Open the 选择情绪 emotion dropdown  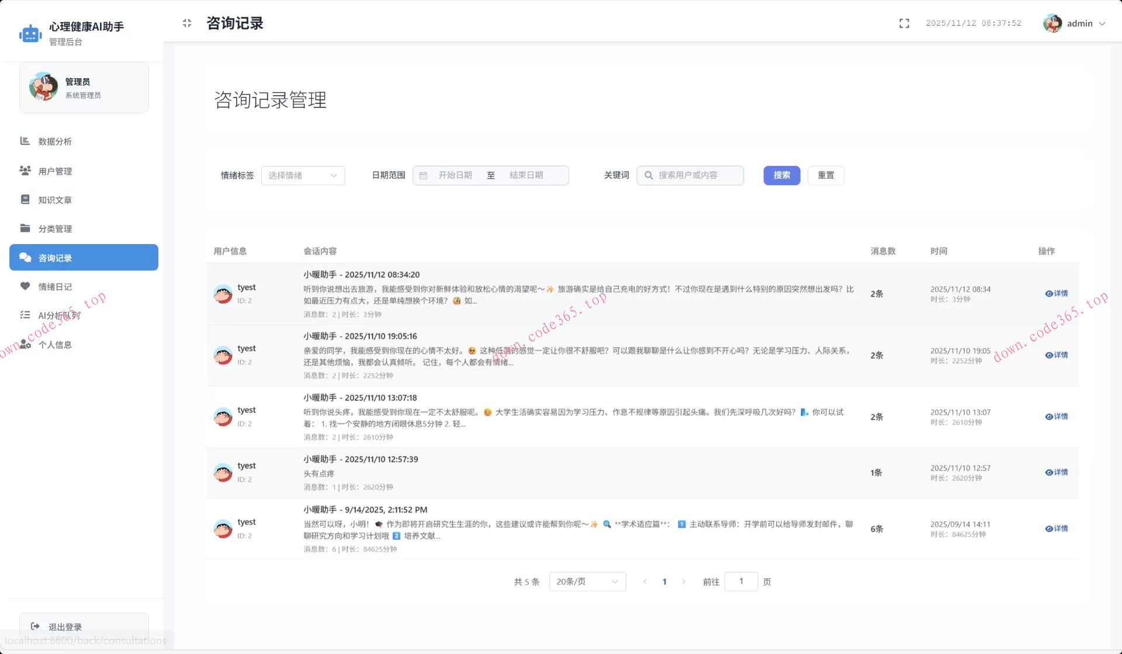(302, 175)
